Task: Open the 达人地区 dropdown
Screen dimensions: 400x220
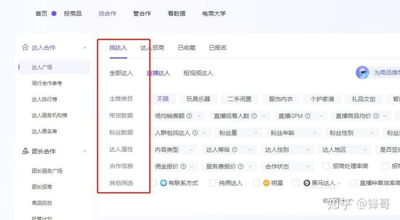Action: pos(345,150)
